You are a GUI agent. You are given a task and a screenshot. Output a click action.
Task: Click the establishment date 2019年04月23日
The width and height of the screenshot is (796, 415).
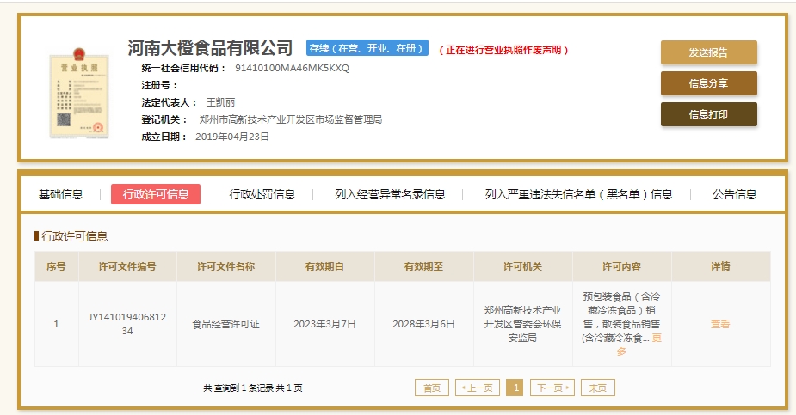pyautogui.click(x=232, y=137)
